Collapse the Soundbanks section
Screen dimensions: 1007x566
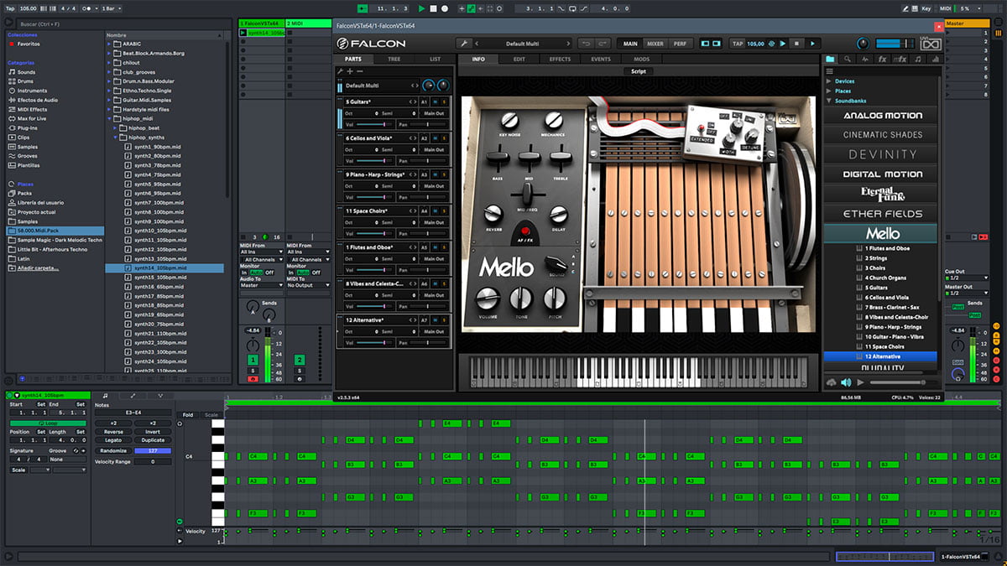pyautogui.click(x=830, y=101)
